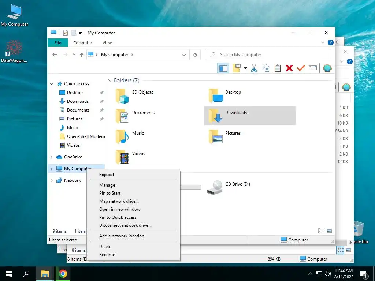The image size is (375, 281).
Task: Select Videos in Quick access
Action: [73, 145]
